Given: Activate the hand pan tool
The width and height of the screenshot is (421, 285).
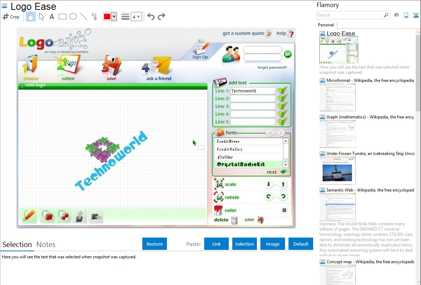Looking at the screenshot, I should 31,17.
